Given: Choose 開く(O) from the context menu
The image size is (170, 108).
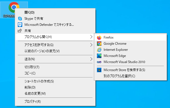Looking at the screenshot, I should (x=55, y=12).
